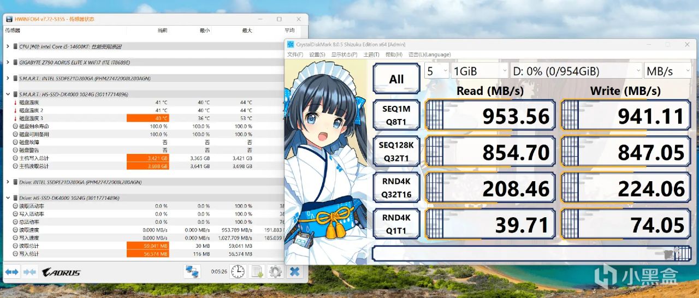Open the drive dropdown D: 0% (0/954GiB)

point(577,71)
